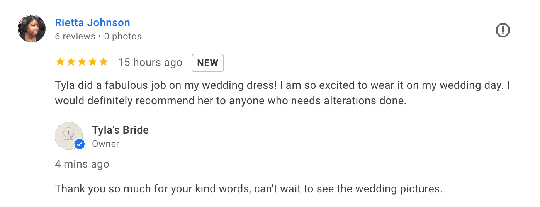Click the first star of the rating
The width and height of the screenshot is (540, 207).
pos(60,62)
